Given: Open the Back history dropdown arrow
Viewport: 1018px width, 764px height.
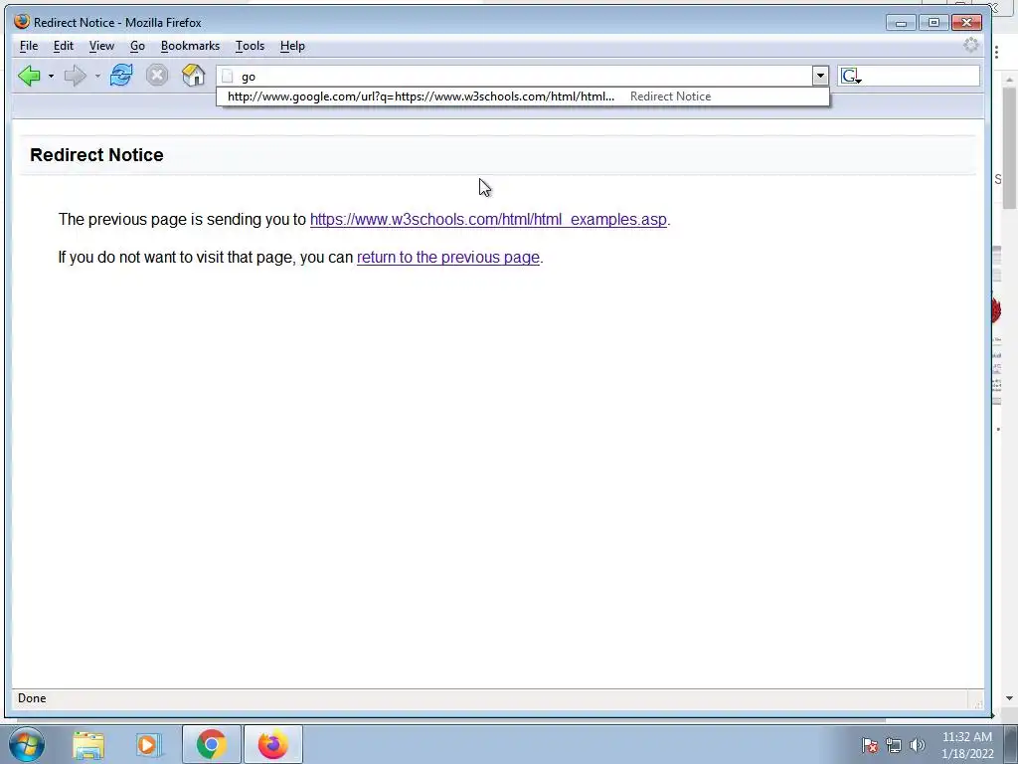Looking at the screenshot, I should 51,76.
